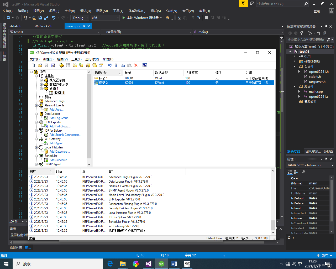Select 设备 1 in KEPServerEX tree
Screen dimensions: 336x269
[x=59, y=93]
